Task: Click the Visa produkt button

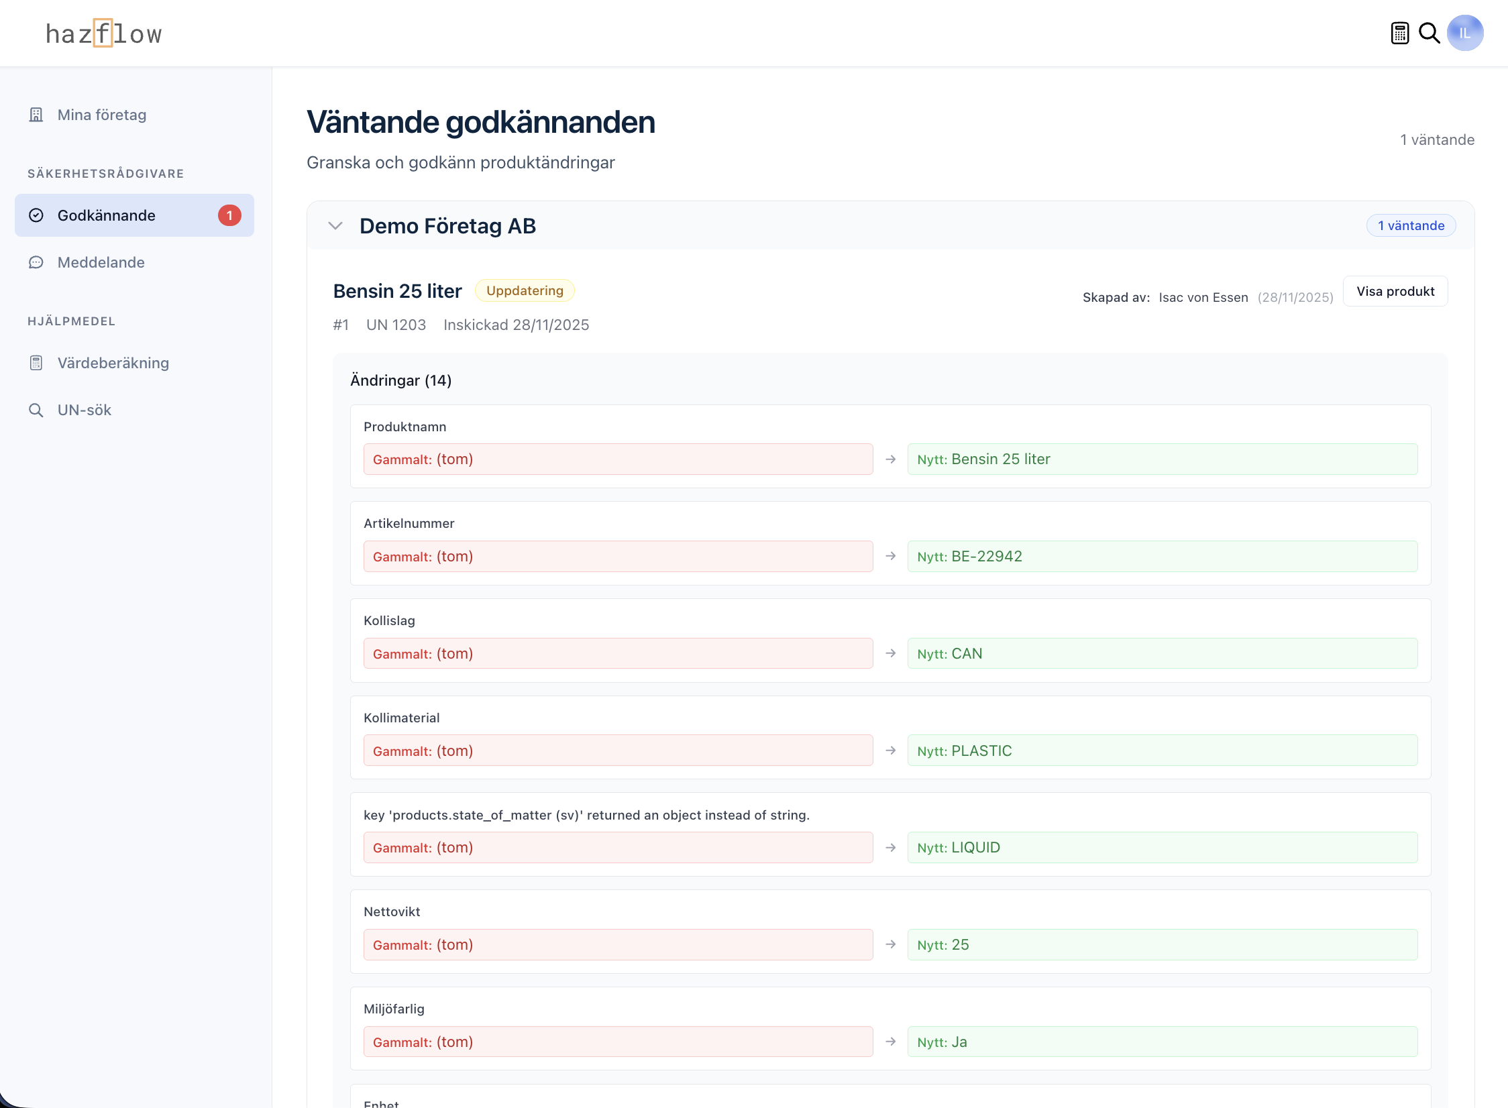Action: pos(1395,291)
